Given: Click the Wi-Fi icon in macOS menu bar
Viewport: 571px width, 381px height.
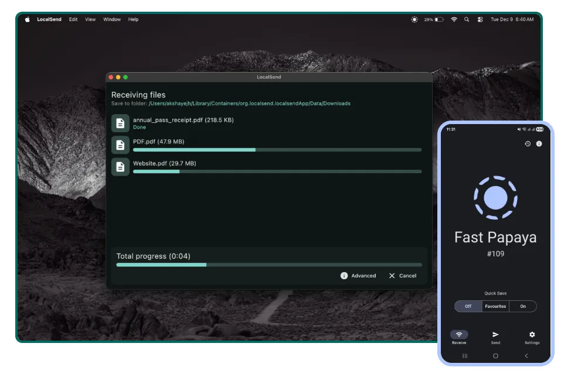Looking at the screenshot, I should 454,20.
